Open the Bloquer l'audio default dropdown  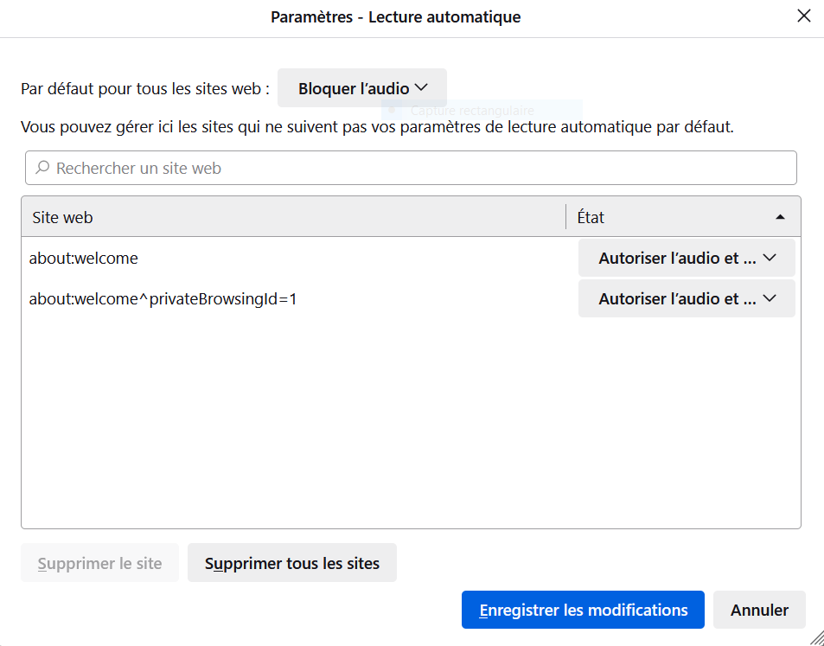pyautogui.click(x=362, y=88)
